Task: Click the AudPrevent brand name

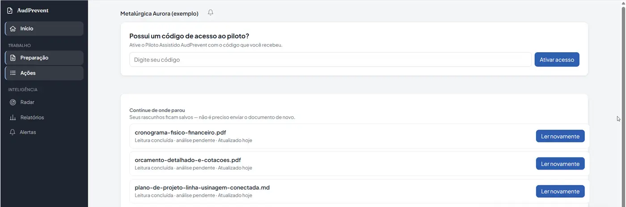Action: point(33,10)
